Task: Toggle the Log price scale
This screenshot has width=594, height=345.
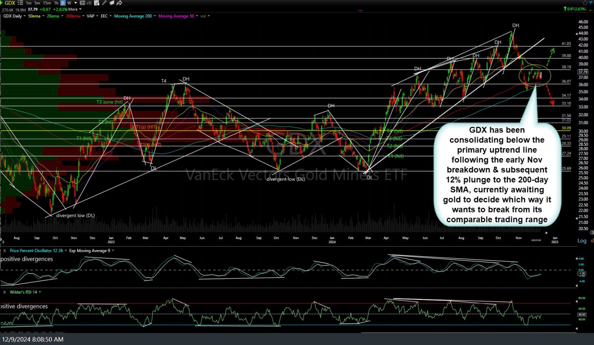Action: pyautogui.click(x=581, y=241)
